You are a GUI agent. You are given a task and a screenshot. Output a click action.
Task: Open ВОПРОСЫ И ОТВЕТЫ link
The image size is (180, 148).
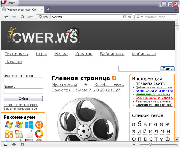pos(154,91)
